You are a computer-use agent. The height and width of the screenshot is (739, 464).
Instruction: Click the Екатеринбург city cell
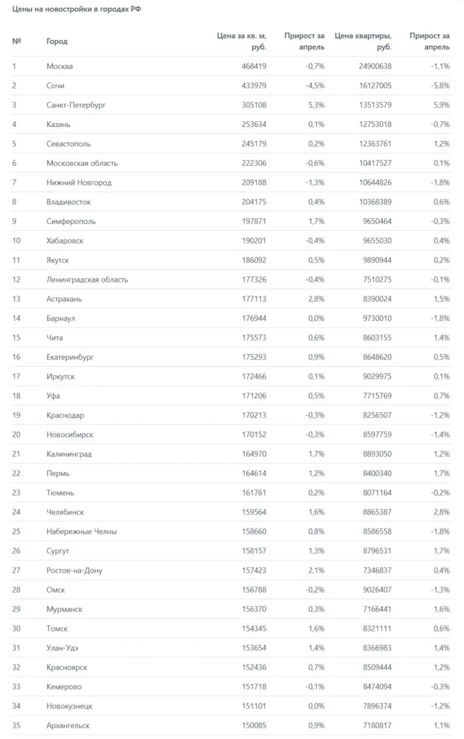coord(70,357)
